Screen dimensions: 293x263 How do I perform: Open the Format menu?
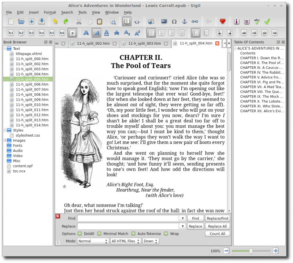pyautogui.click(x=50, y=12)
